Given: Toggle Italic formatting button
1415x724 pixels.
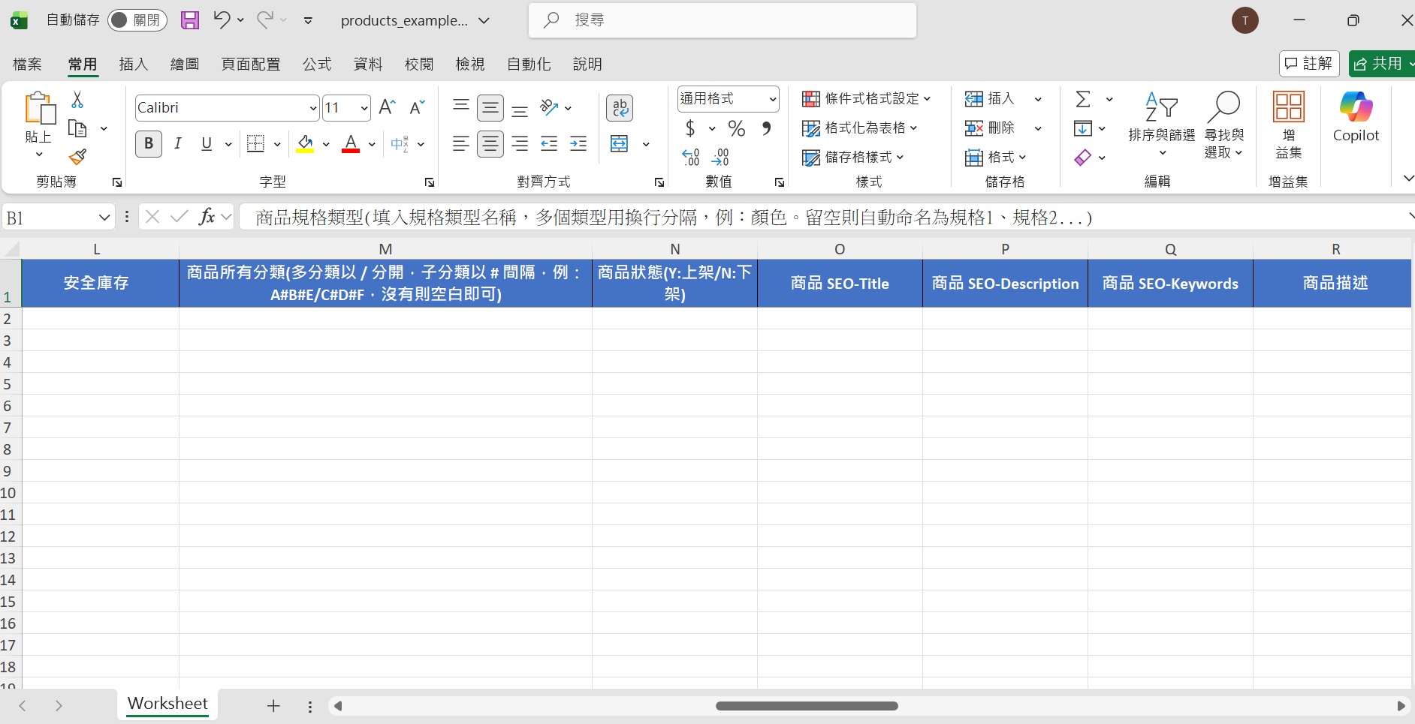Looking at the screenshot, I should click(x=178, y=144).
